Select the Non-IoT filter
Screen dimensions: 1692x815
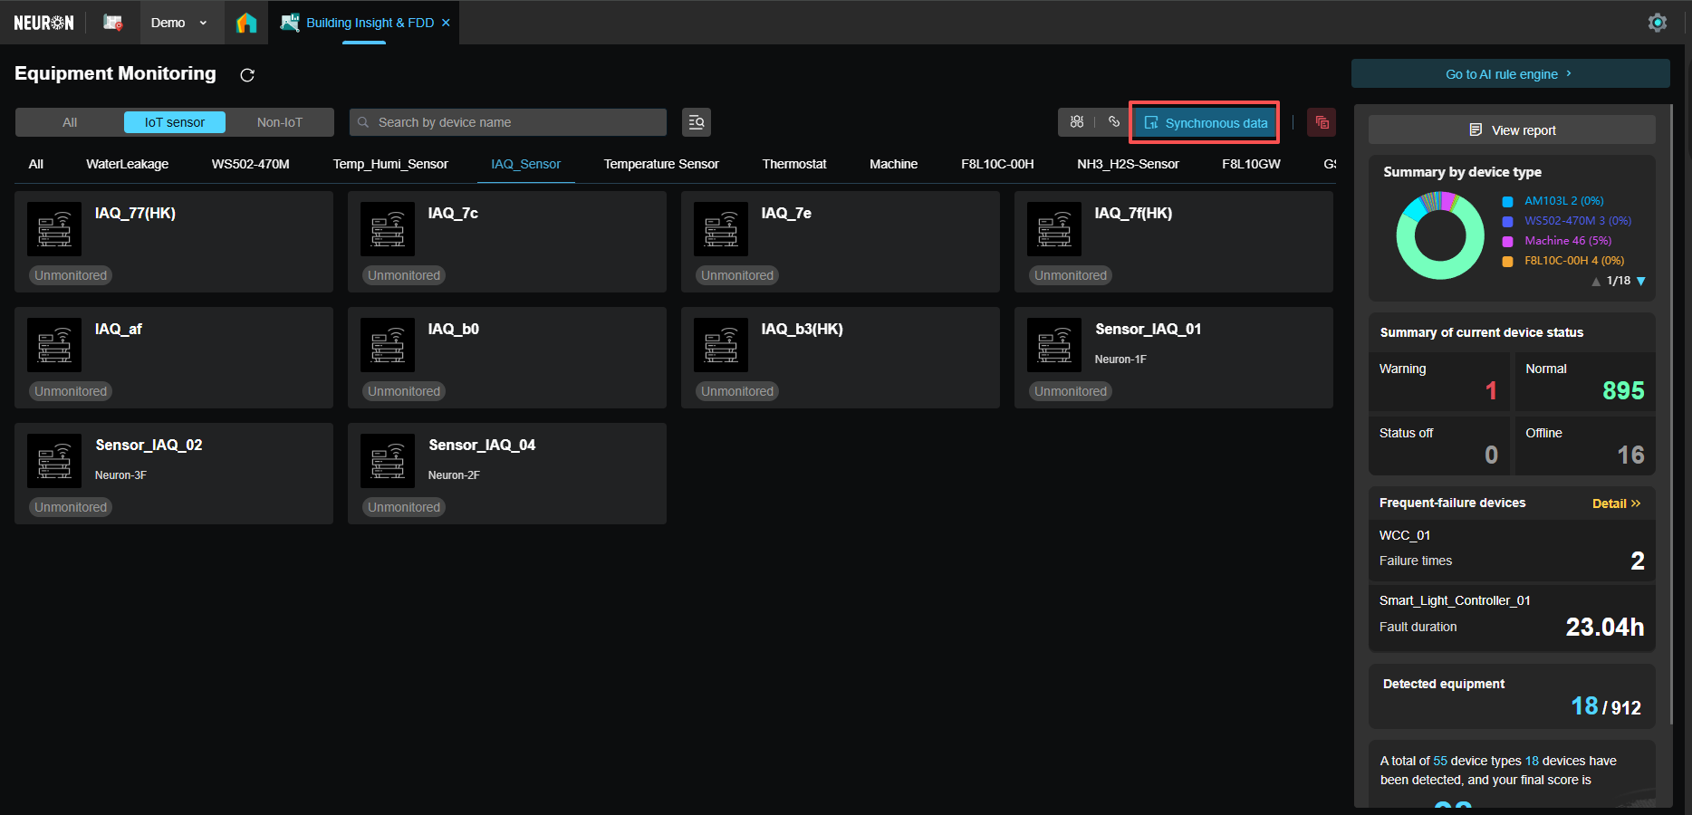click(279, 122)
